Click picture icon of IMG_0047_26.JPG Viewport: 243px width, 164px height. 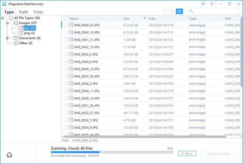[x=71, y=76]
